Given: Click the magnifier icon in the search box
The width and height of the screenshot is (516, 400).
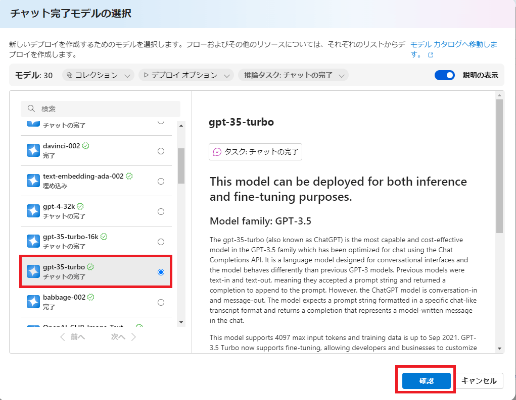Looking at the screenshot, I should 31,108.
